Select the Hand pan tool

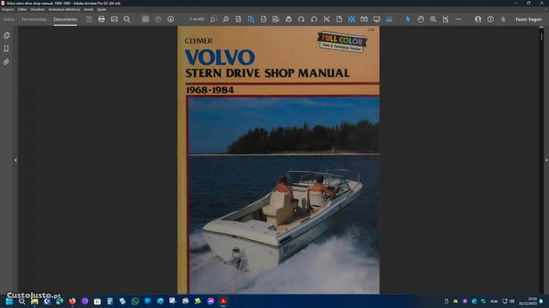pos(421,19)
